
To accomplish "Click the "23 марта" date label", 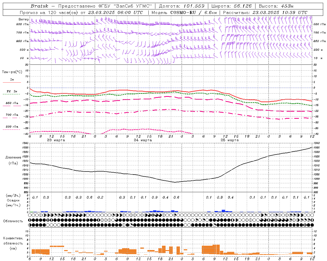I will pyautogui.click(x=56, y=140).
